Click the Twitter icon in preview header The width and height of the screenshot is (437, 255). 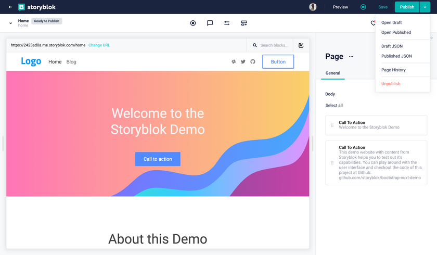coord(243,61)
